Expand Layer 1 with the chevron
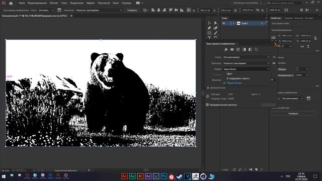Viewport: 322px width, 181px height. click(233, 24)
